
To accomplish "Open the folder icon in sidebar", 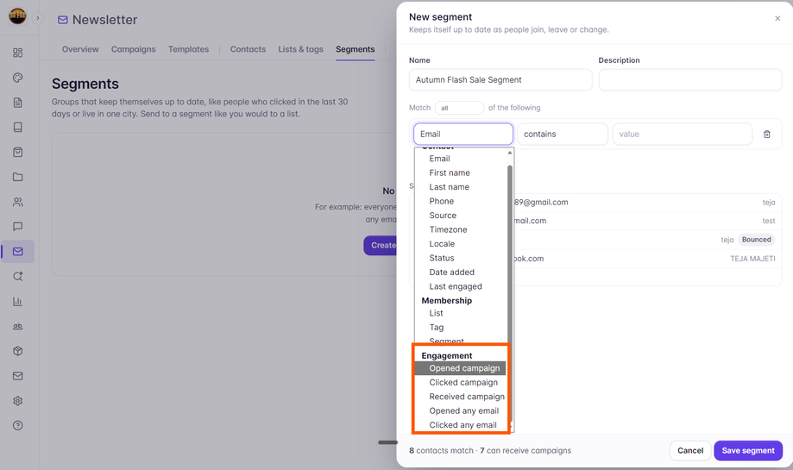I will pos(18,177).
